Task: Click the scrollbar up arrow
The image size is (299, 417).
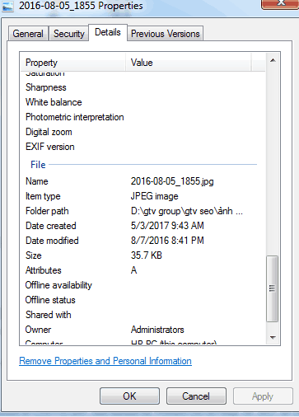Action: pyautogui.click(x=273, y=60)
